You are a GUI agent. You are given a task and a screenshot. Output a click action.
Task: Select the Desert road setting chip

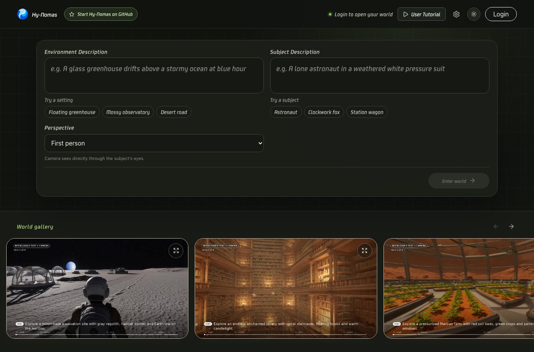[174, 112]
